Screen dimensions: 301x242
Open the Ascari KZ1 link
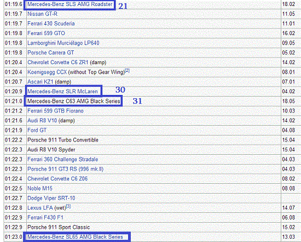point(40,82)
